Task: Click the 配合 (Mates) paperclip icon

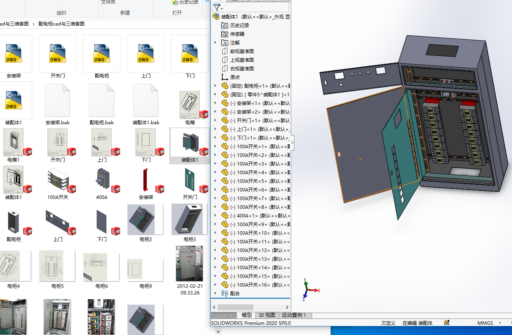Action: pos(224,293)
